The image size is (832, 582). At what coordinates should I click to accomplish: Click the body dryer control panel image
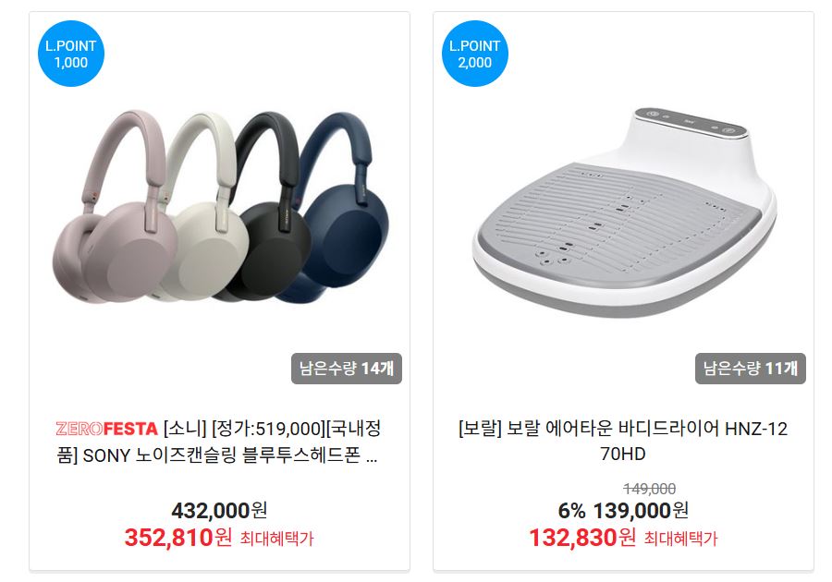point(691,124)
